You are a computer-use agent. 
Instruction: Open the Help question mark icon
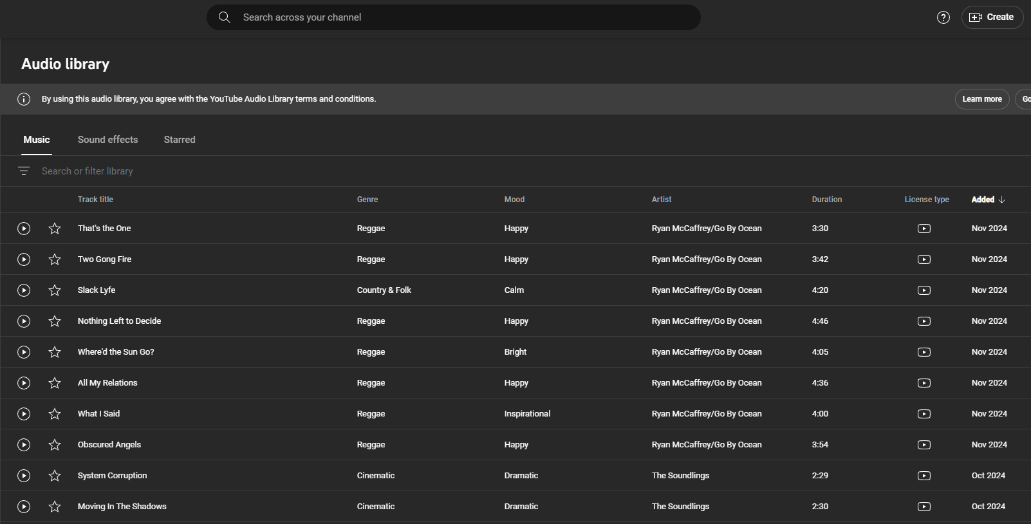943,17
